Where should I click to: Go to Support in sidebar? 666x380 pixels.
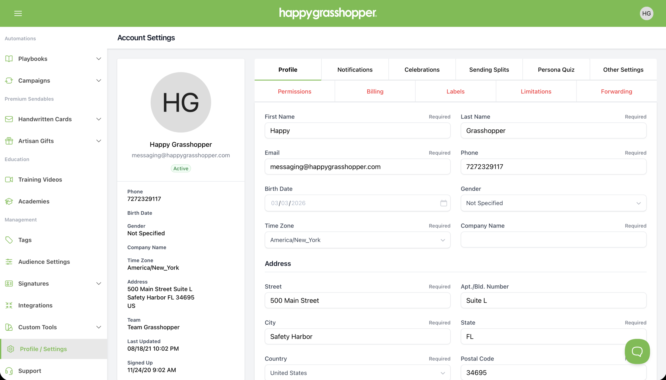pyautogui.click(x=30, y=371)
